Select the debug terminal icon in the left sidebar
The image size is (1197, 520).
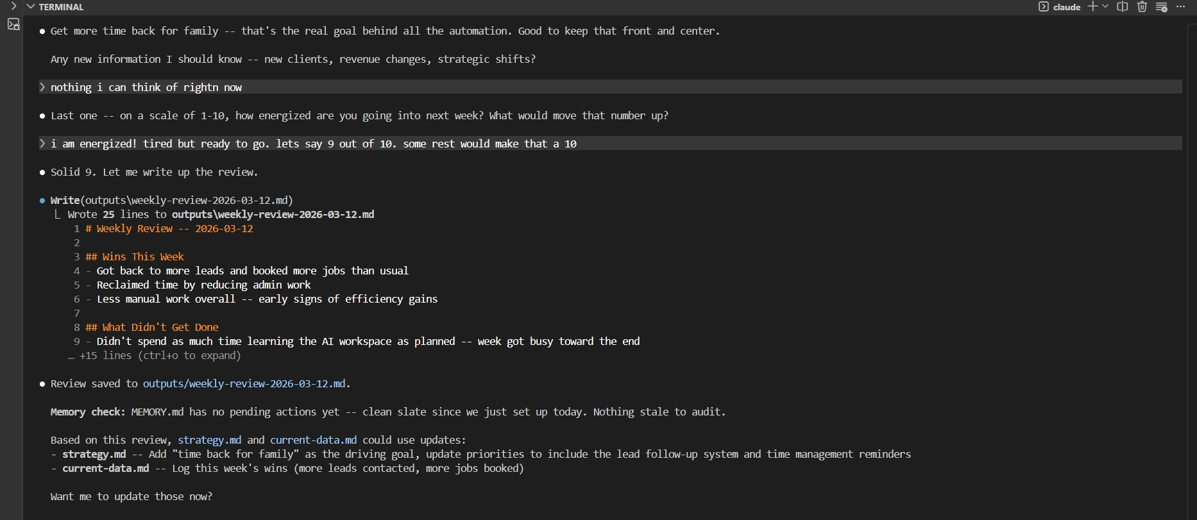(13, 24)
